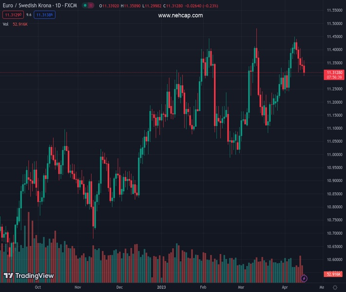Click the Feb label on time axis
The image size is (346, 292).
203,288
